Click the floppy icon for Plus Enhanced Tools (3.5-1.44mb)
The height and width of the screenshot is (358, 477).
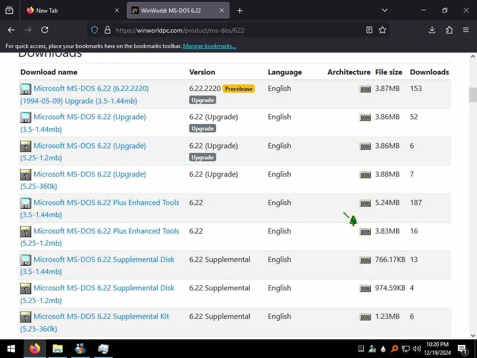tap(26, 203)
